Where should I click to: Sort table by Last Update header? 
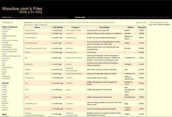click(x=58, y=27)
